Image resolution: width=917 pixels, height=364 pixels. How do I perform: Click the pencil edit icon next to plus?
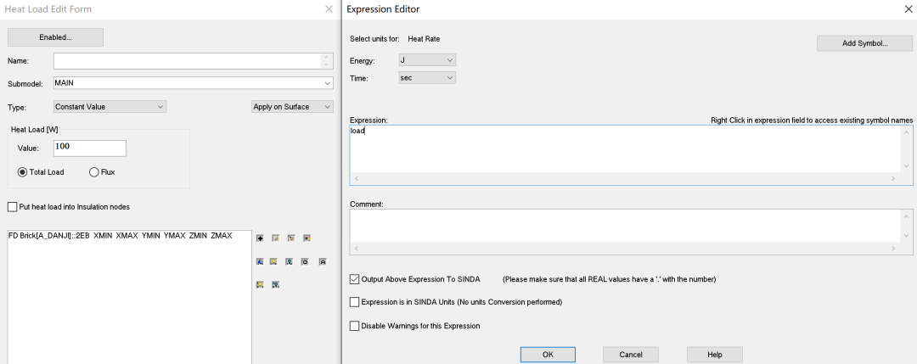point(275,238)
